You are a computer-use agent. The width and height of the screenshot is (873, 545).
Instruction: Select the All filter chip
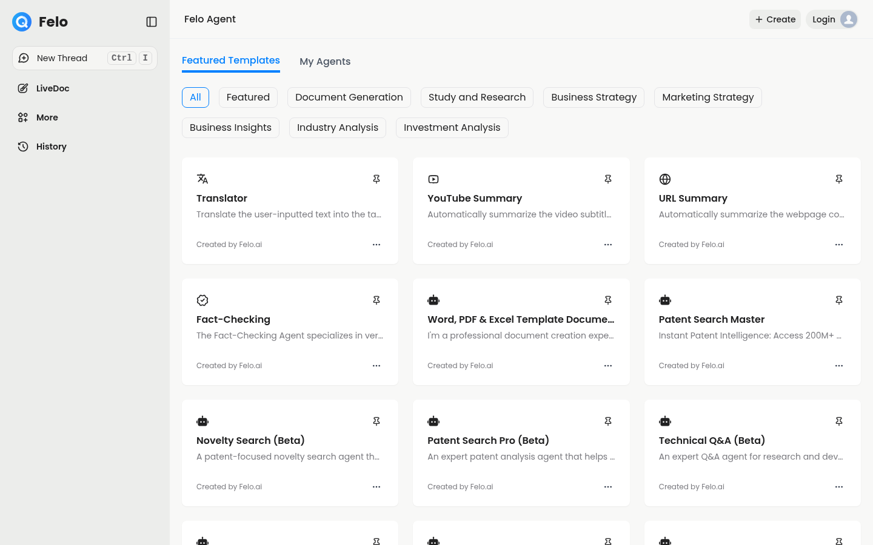point(195,97)
